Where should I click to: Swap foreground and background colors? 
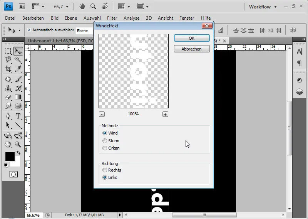[x=18, y=153]
